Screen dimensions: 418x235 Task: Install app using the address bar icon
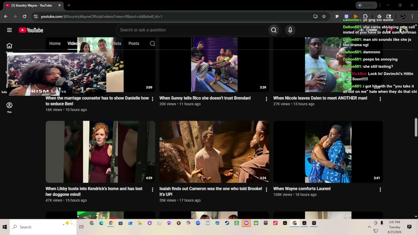[x=315, y=16]
